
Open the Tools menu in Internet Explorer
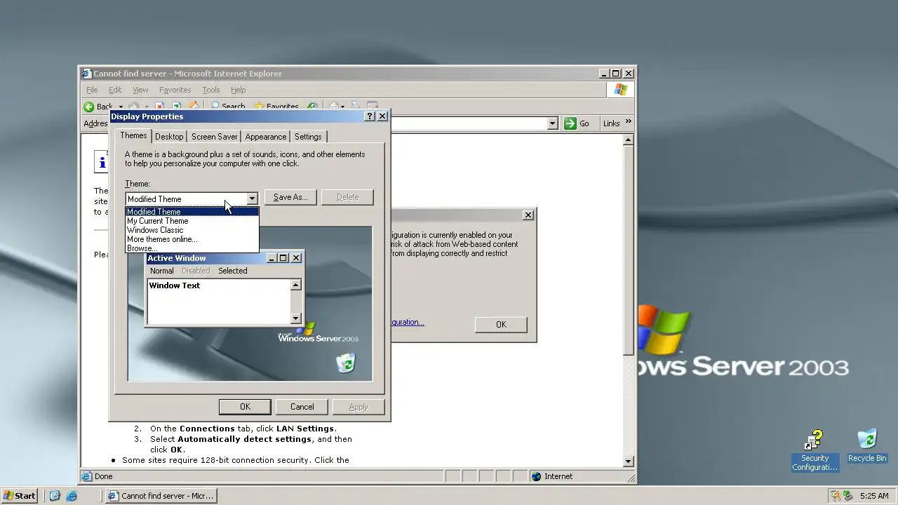[211, 90]
